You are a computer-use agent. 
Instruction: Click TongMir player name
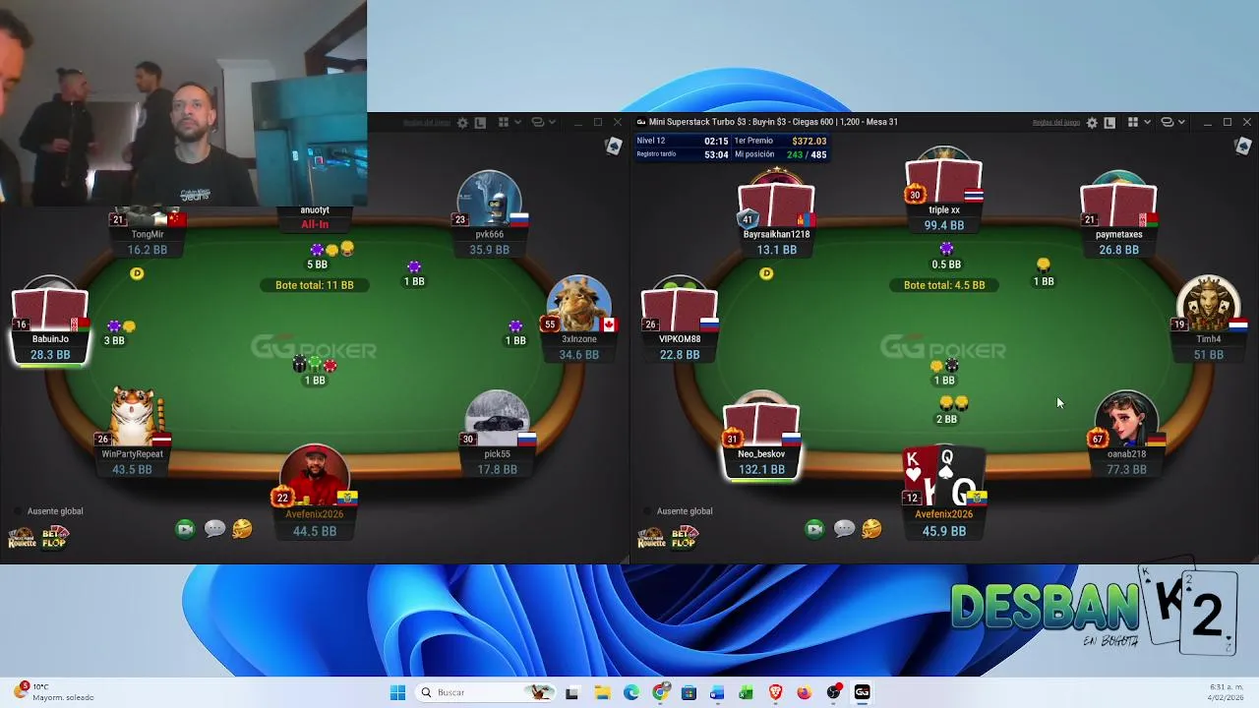point(148,235)
